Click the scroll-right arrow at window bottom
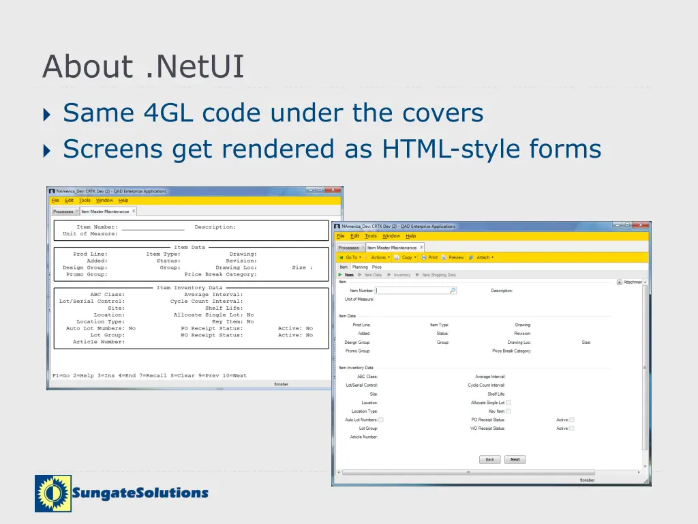This screenshot has width=698, height=524. (x=639, y=472)
